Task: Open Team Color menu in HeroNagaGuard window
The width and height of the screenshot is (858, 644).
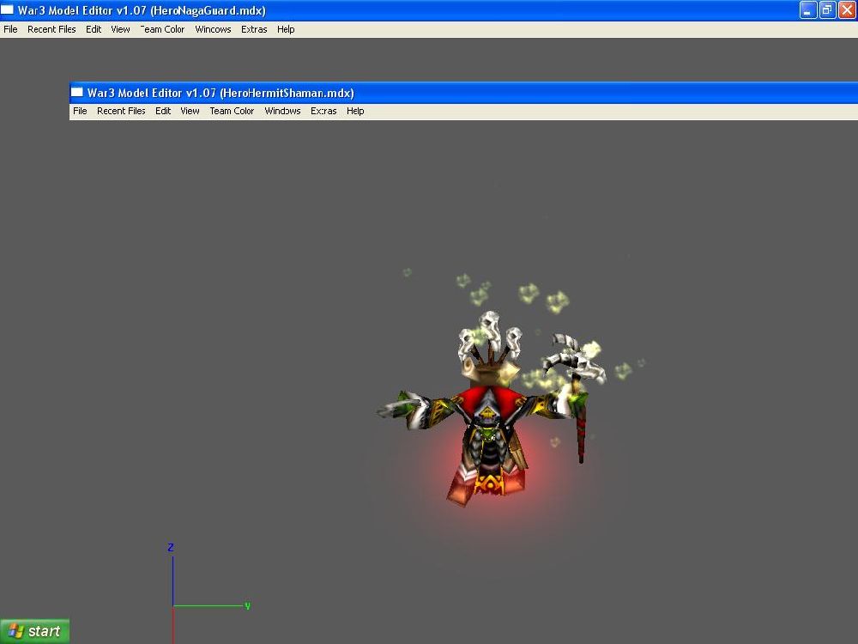Action: point(162,29)
